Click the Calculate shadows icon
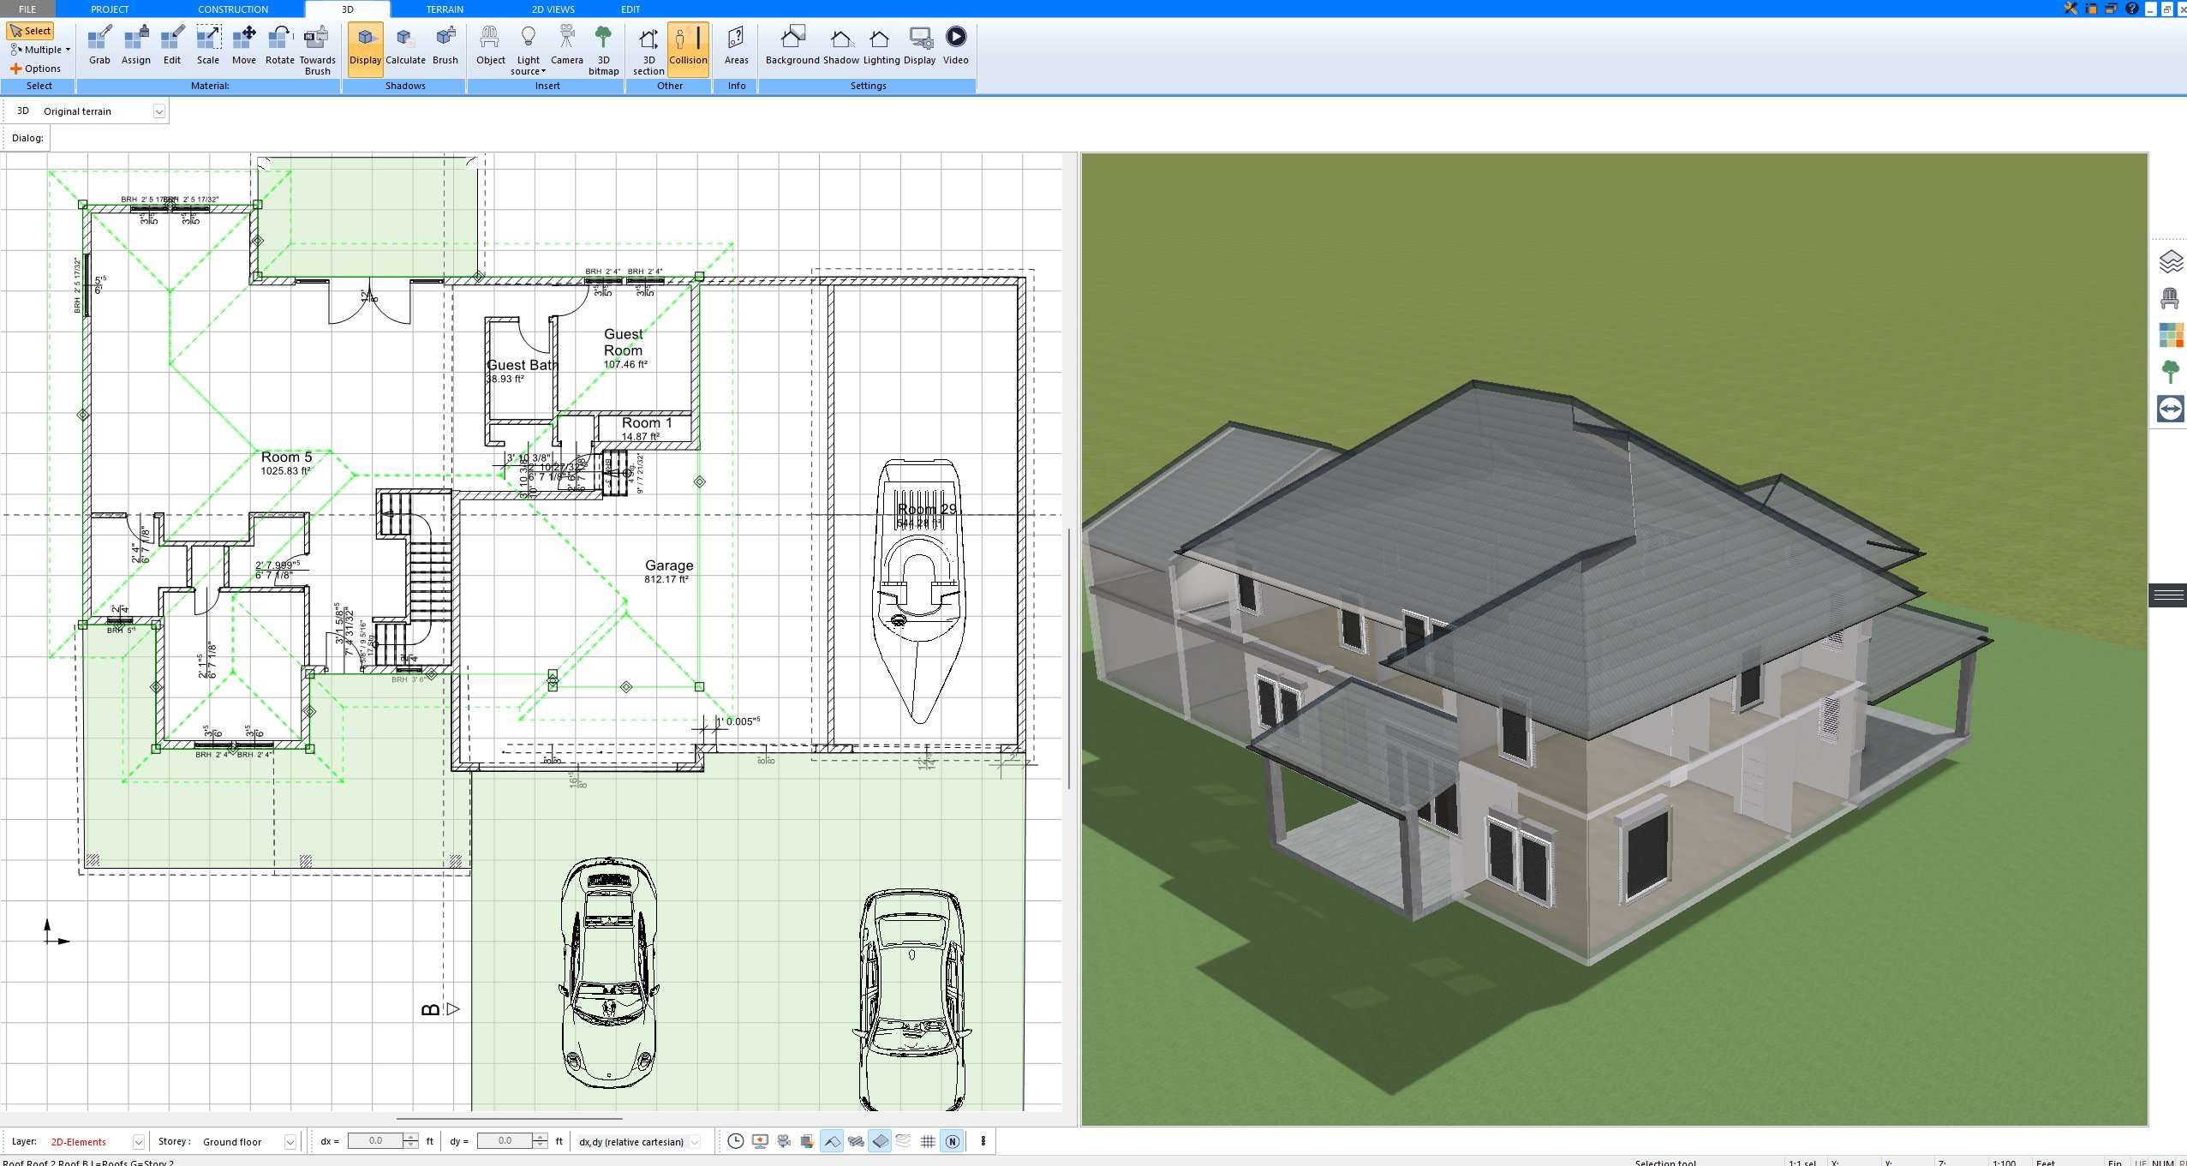Viewport: 2187px width, 1166px height. click(x=405, y=45)
